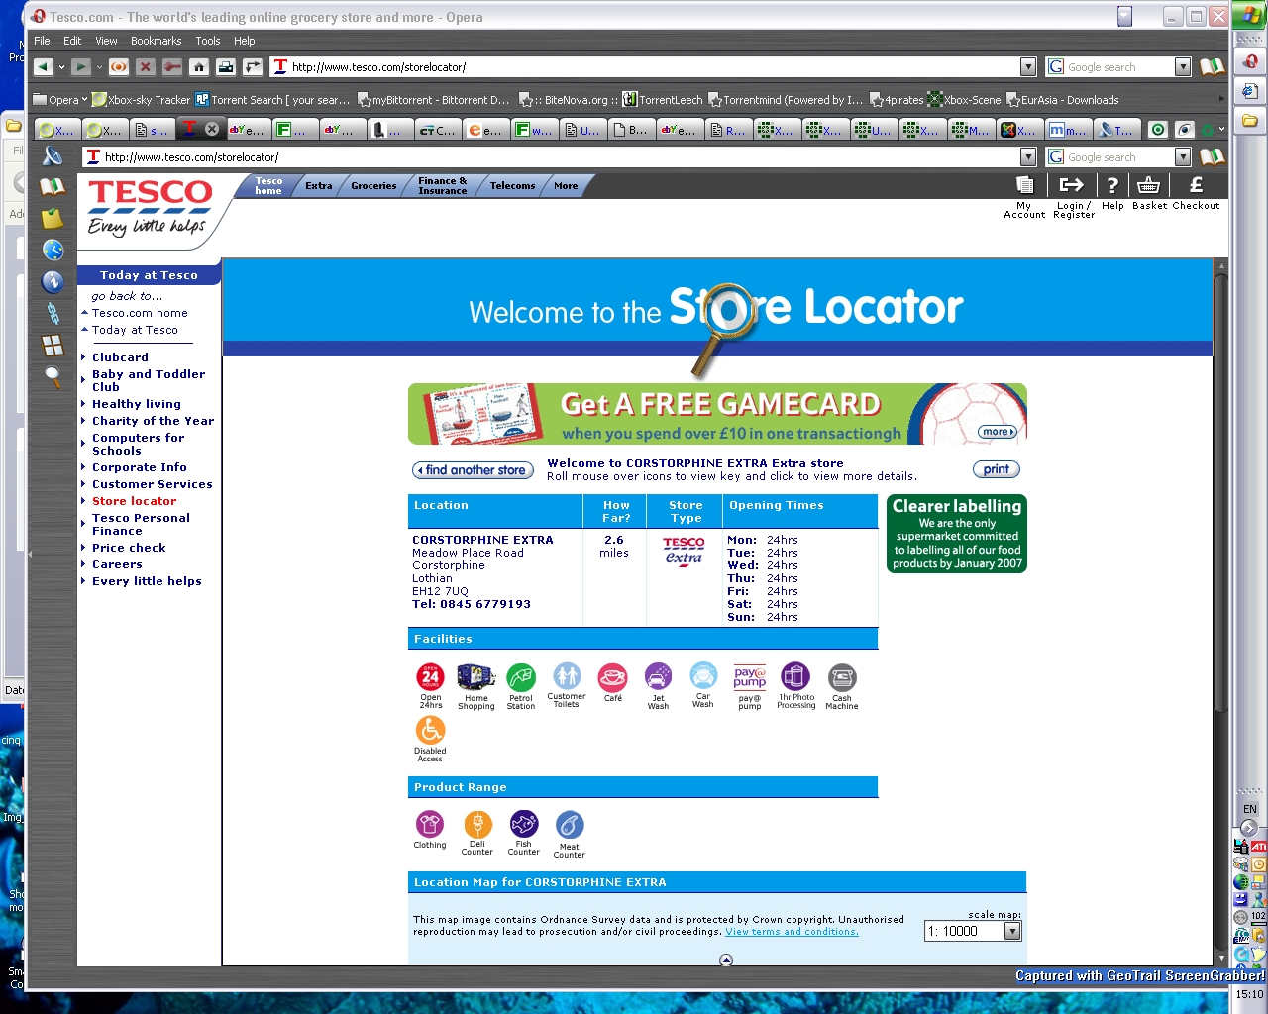This screenshot has width=1268, height=1014.
Task: Open the wand password key tool
Action: coord(172,67)
